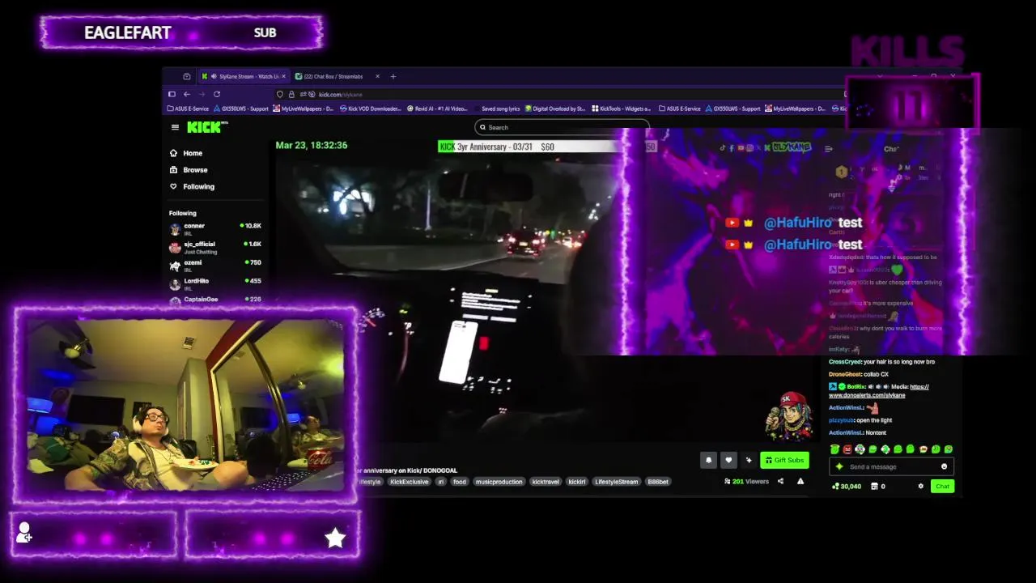Screen dimensions: 1036x583
Task: Open a new browser tab
Action: (393, 76)
